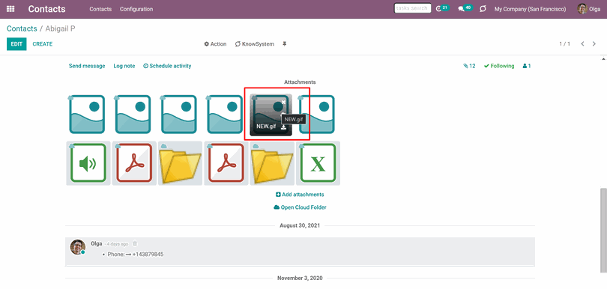This screenshot has width=607, height=289.
Task: Open activities clock icon showing 21
Action: (x=441, y=8)
